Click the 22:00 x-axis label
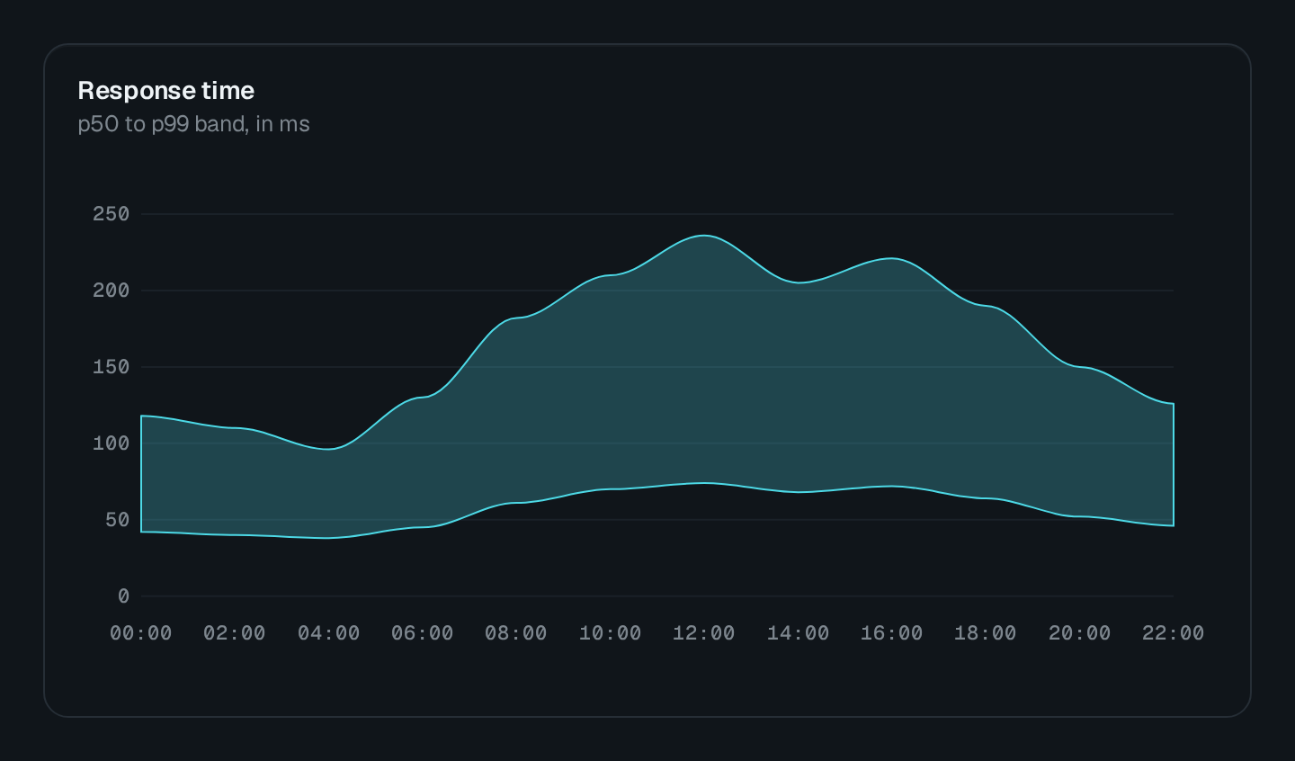 pos(1174,633)
